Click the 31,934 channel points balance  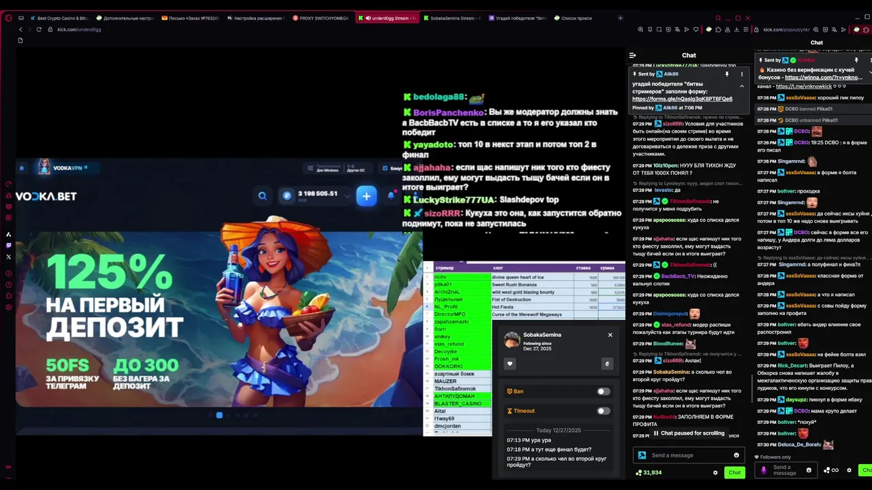click(648, 472)
